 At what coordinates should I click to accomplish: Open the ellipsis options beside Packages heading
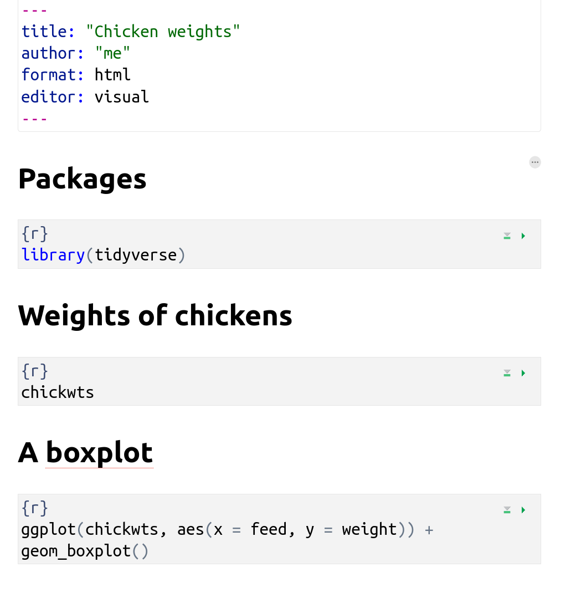[534, 162]
